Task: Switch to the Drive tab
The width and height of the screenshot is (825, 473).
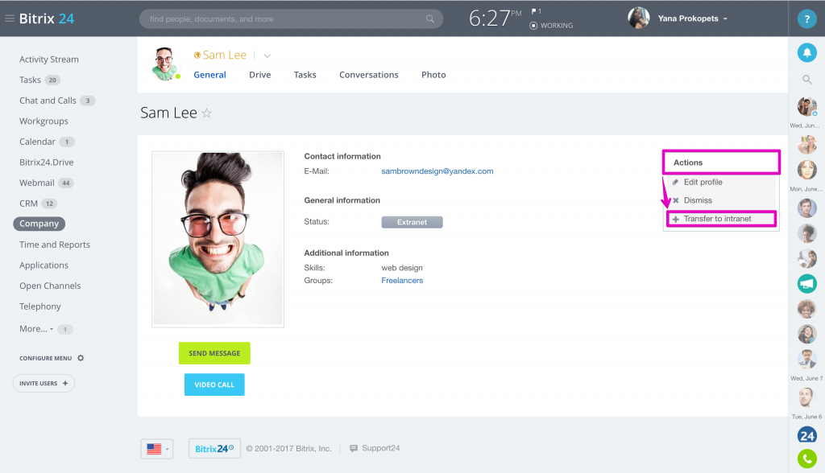Action: pos(260,75)
